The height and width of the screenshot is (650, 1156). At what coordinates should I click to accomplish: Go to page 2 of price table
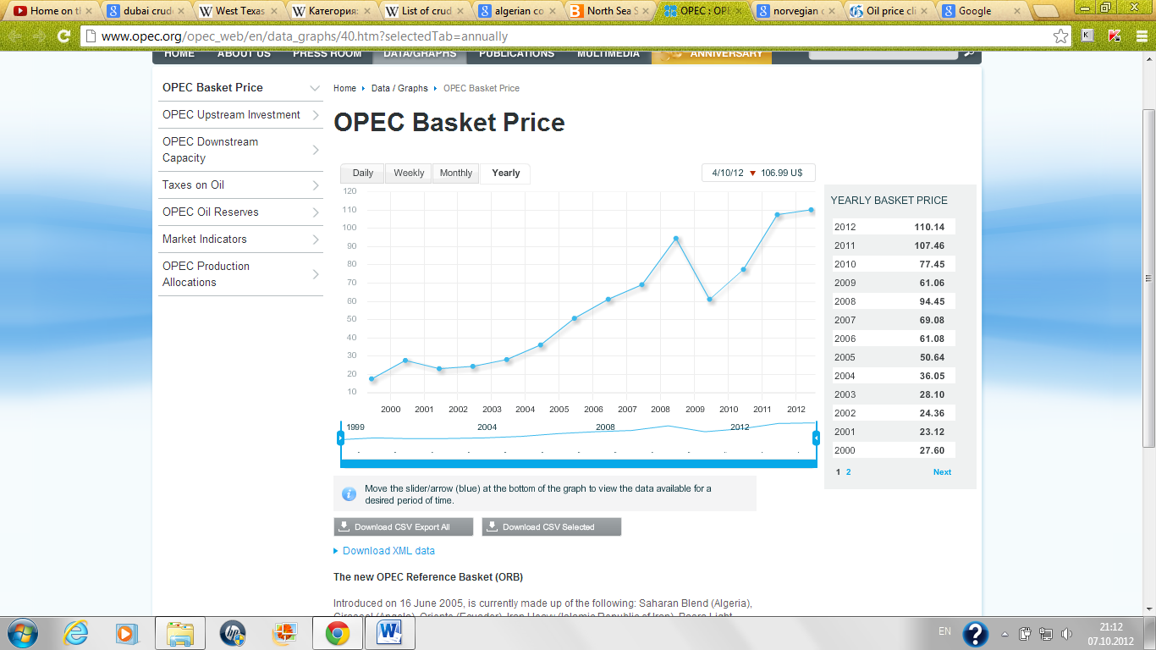click(x=848, y=472)
